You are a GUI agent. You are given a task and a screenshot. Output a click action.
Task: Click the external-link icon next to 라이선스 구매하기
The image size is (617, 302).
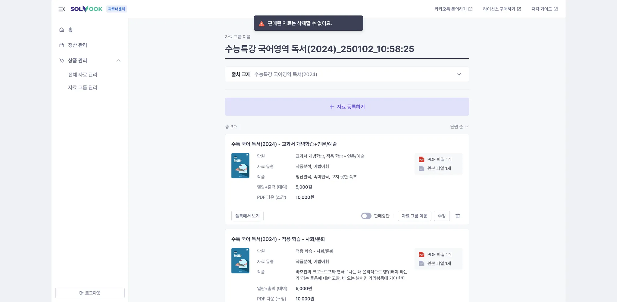(519, 9)
